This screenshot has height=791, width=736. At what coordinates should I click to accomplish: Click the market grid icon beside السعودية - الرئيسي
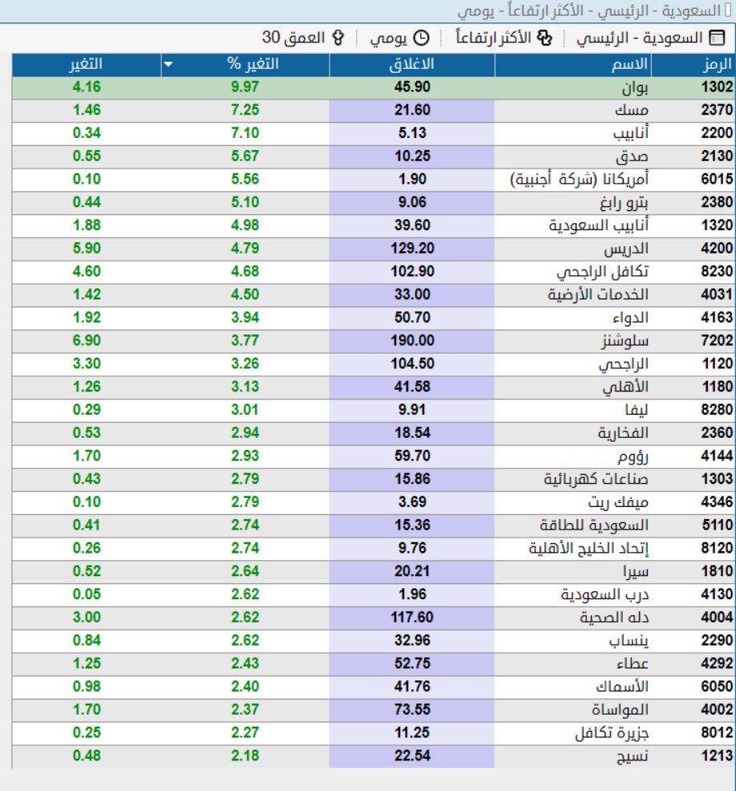716,38
